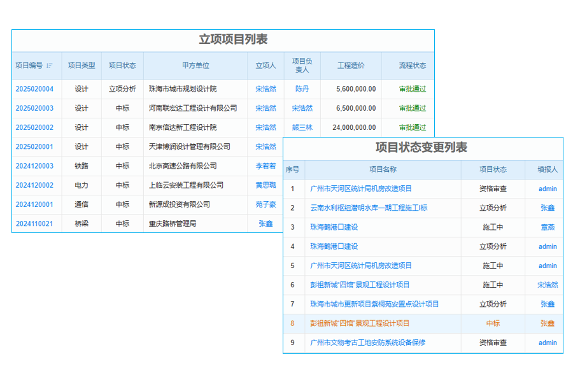Open project number 2025020004
This screenshot has height=382, width=573.
tap(35, 89)
